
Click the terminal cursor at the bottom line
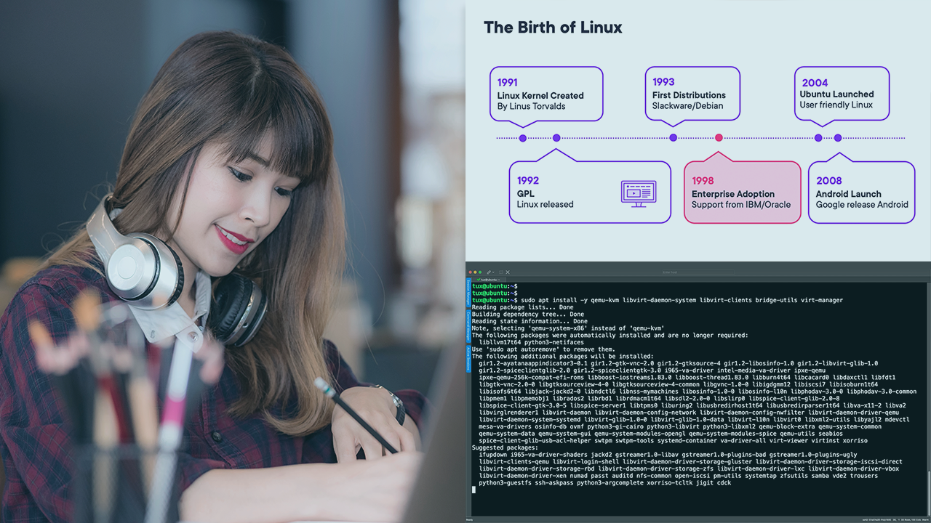pos(474,490)
